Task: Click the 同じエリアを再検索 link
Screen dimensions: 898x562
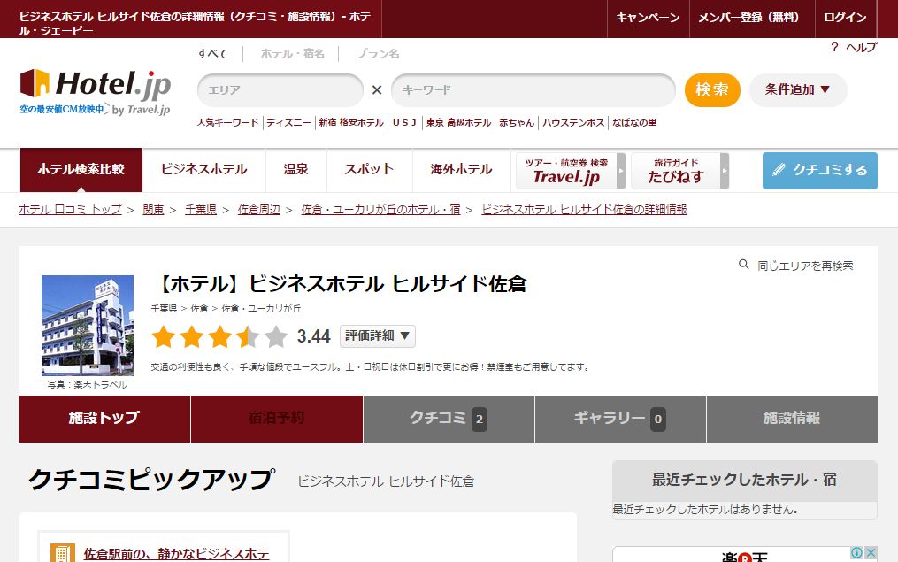Action: tap(805, 266)
